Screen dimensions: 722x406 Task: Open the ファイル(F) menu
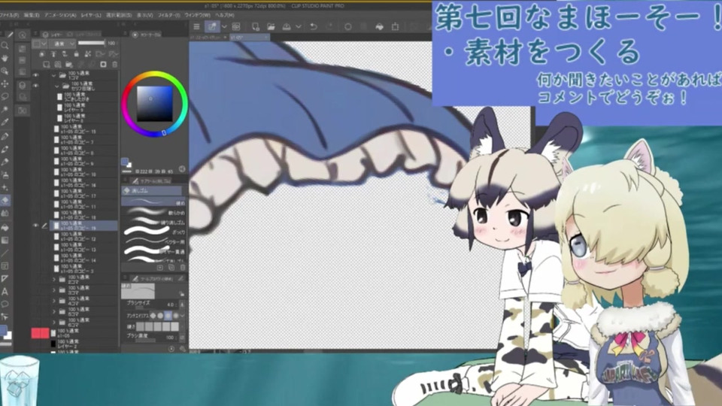coord(9,15)
